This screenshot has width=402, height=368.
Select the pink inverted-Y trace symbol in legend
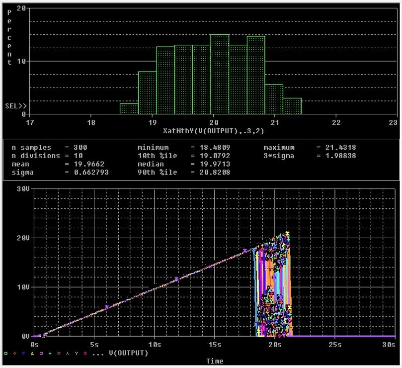coord(68,354)
